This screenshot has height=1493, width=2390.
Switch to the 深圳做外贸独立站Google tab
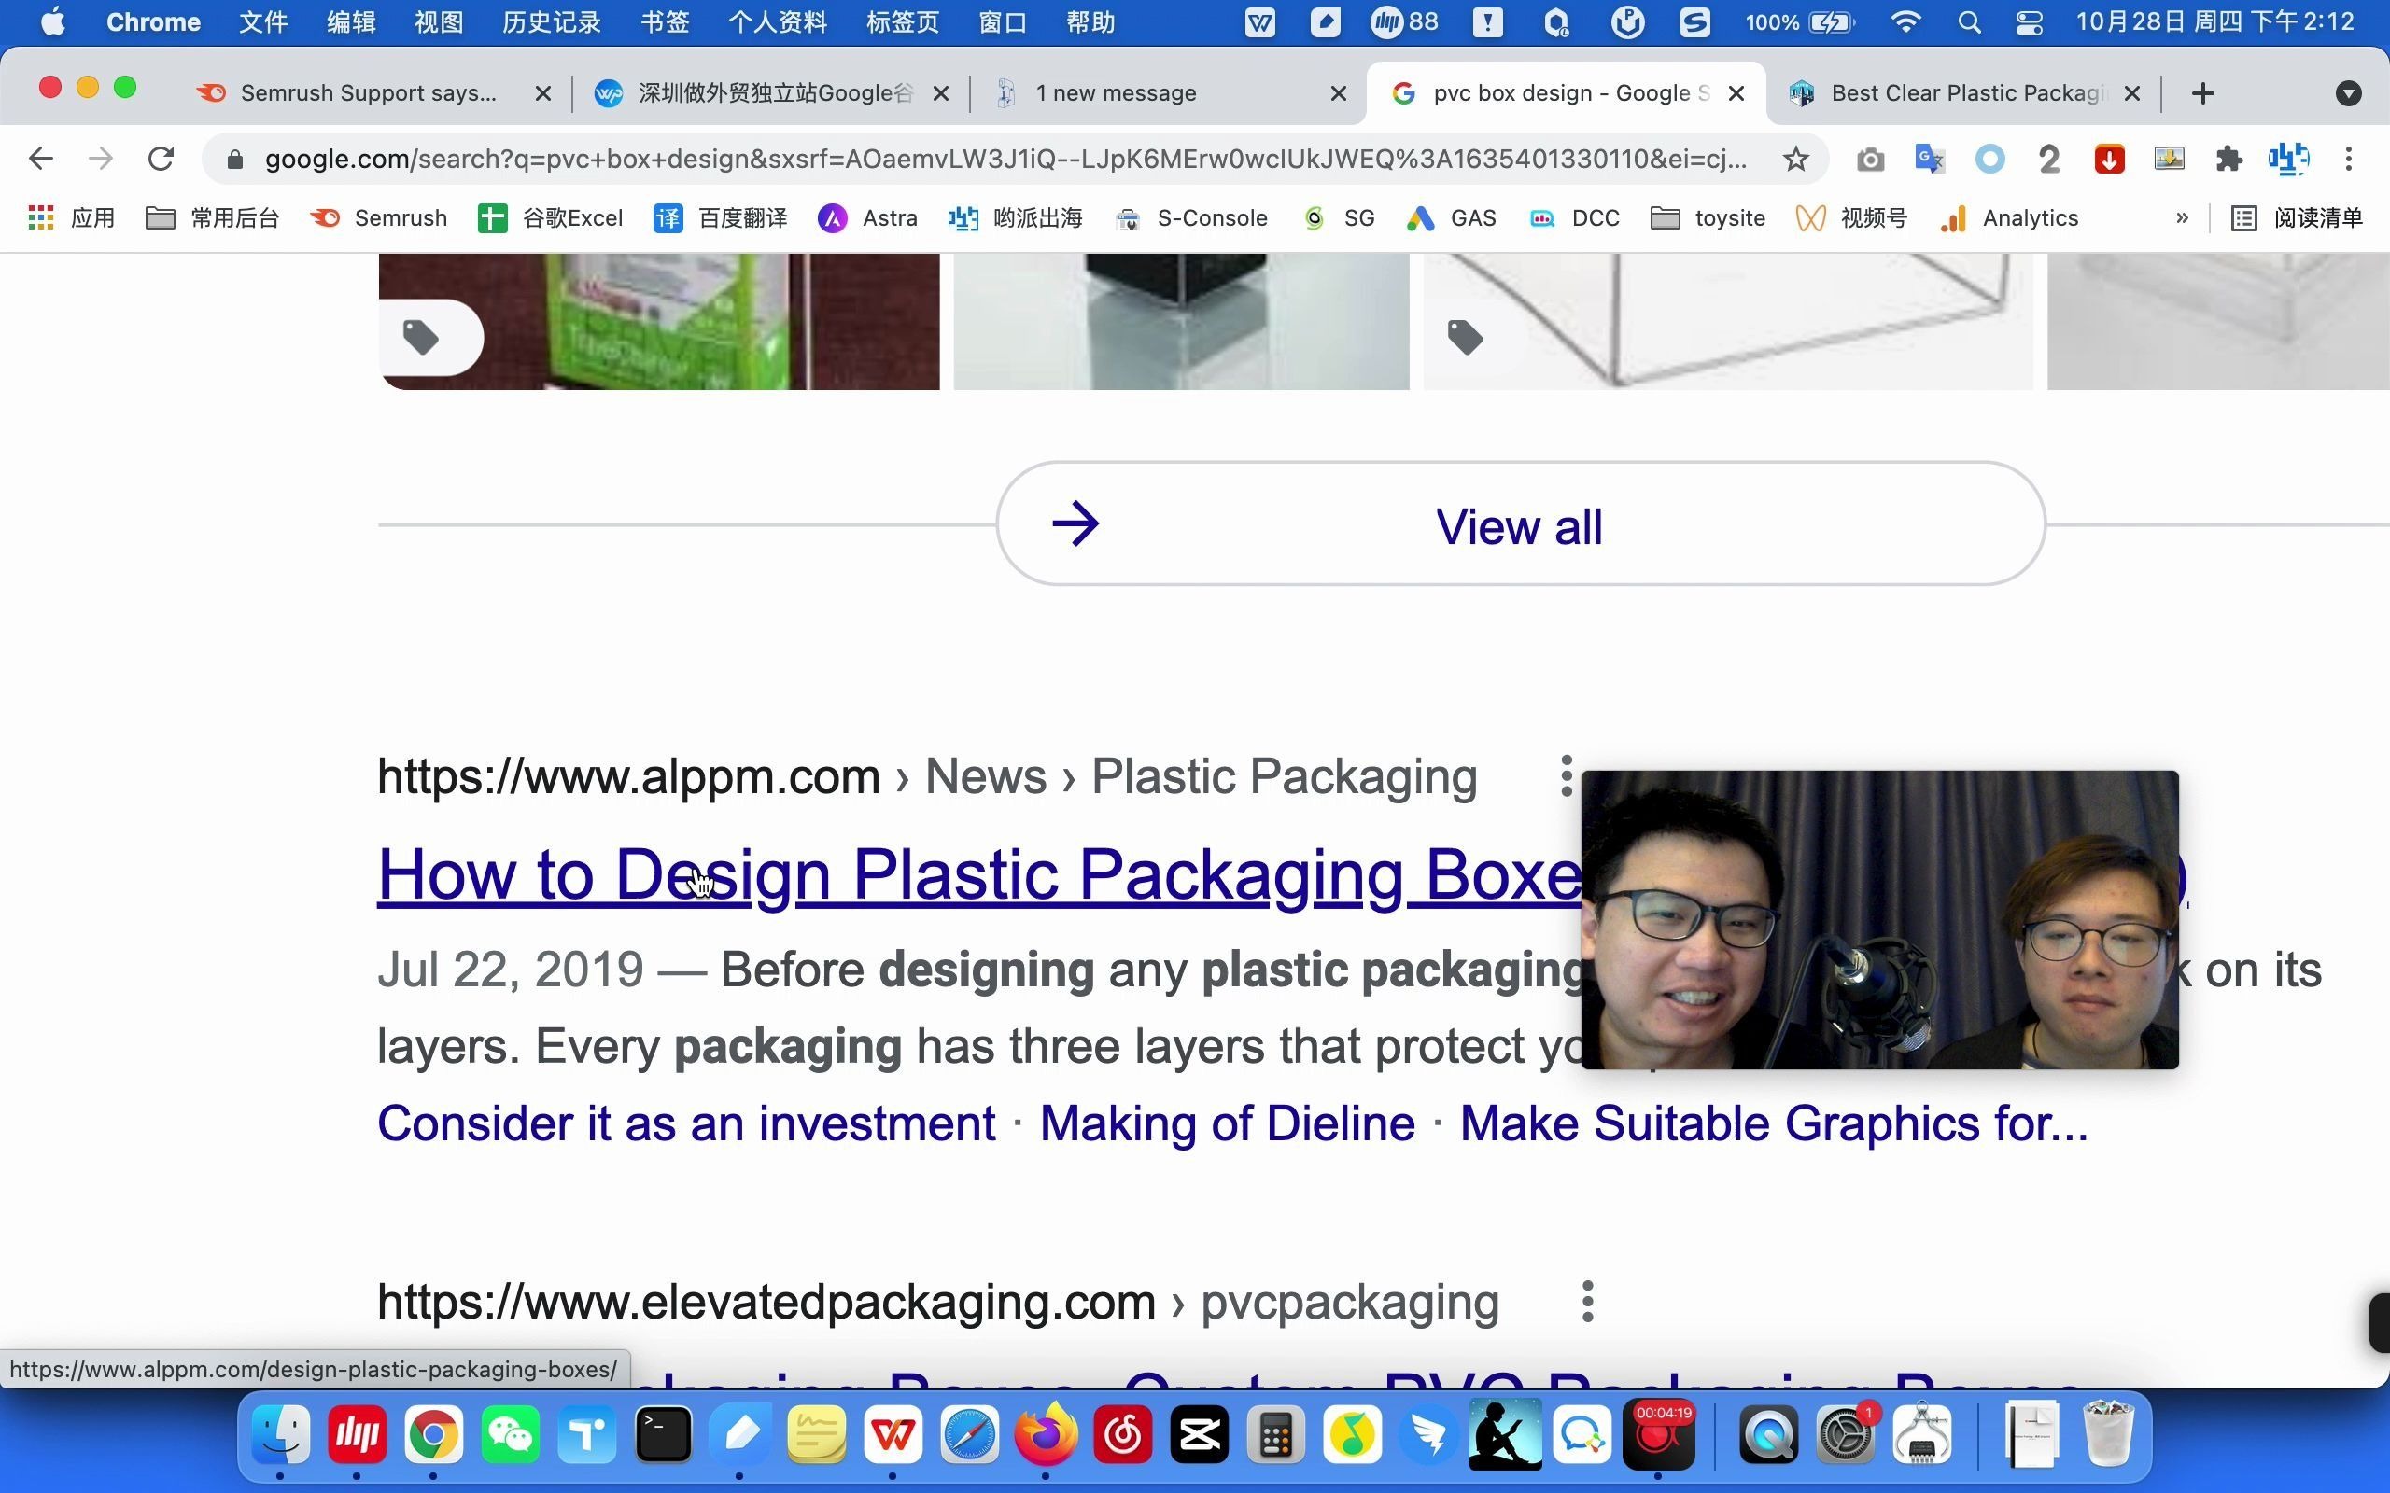pos(755,92)
